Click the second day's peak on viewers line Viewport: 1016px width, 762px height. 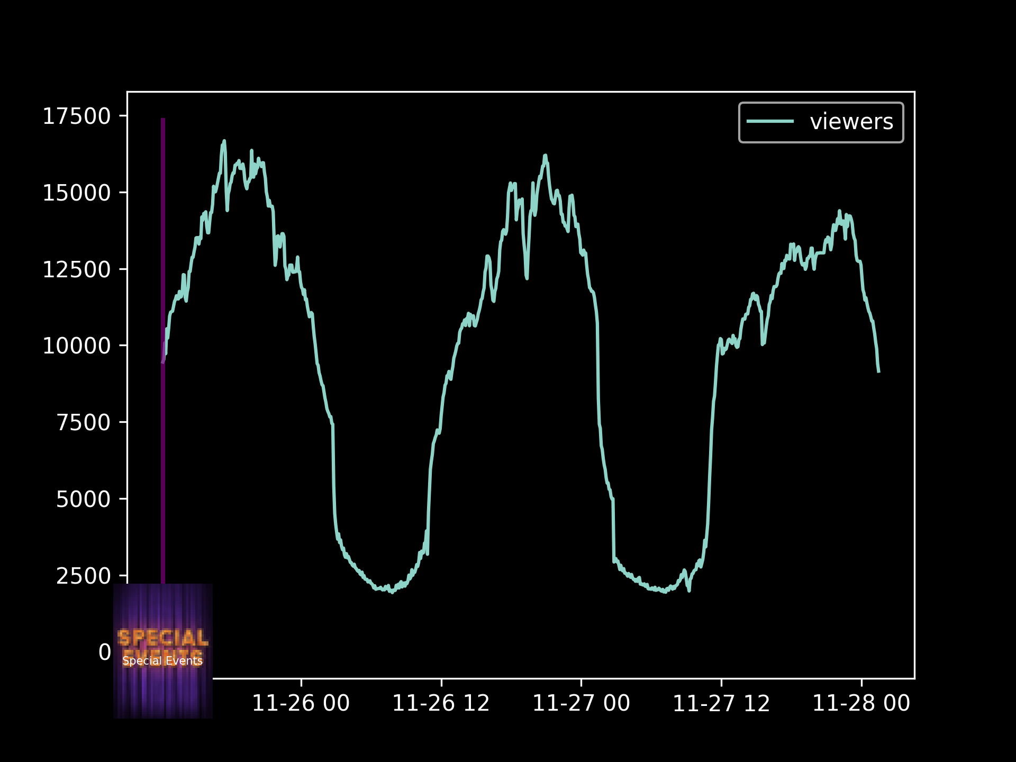[x=545, y=156]
